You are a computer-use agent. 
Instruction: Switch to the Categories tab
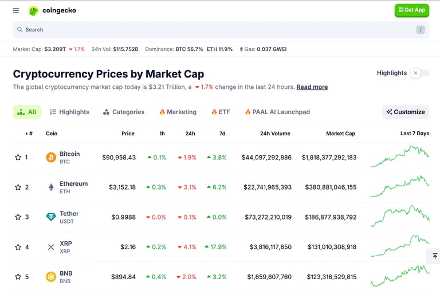click(124, 112)
